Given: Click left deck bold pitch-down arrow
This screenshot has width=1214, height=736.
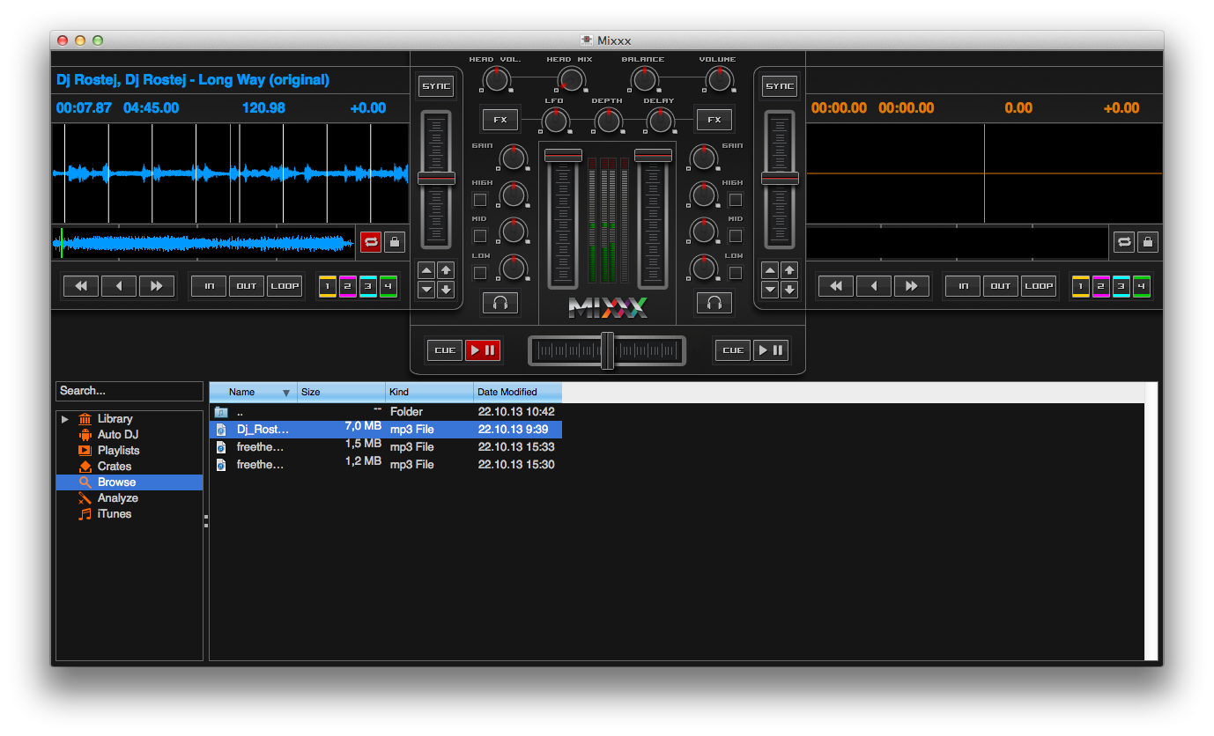Looking at the screenshot, I should point(446,289).
